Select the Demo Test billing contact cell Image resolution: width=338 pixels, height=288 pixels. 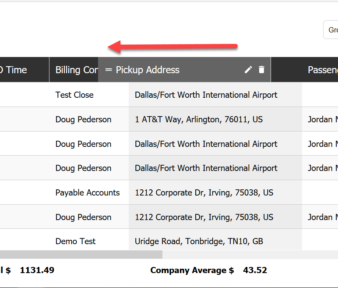coord(75,241)
